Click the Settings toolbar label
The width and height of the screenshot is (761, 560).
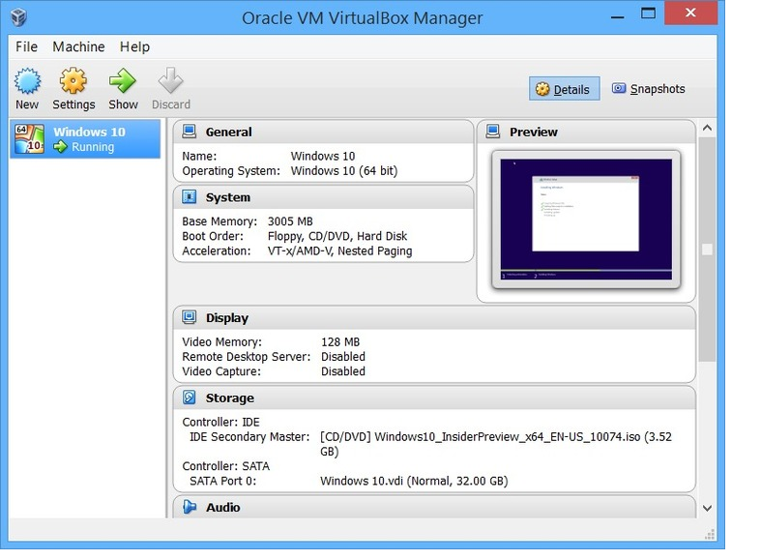[73, 104]
